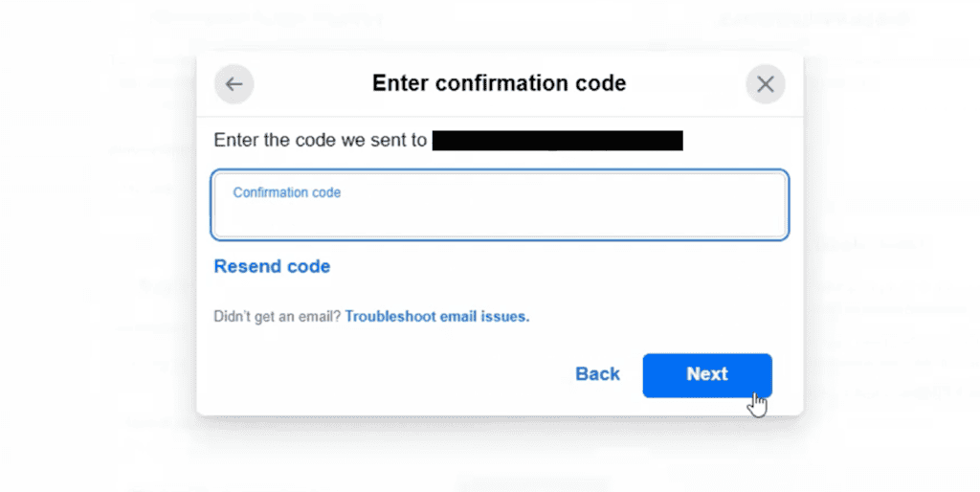The height and width of the screenshot is (492, 980).
Task: Click the "Enter confirmation code" dialog title
Action: click(x=499, y=83)
